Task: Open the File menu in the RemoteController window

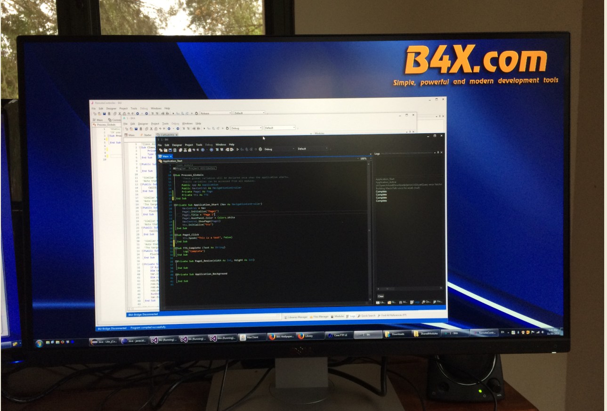Action: point(93,108)
